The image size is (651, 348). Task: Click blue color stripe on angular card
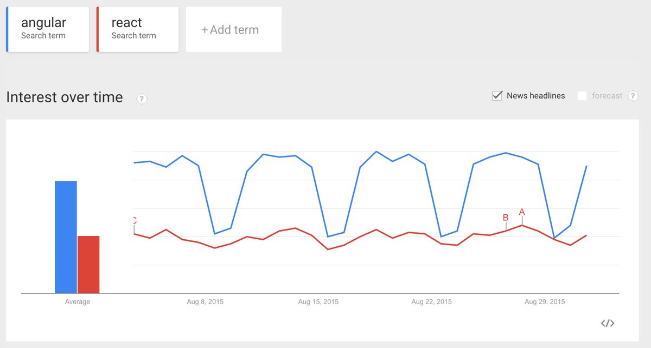click(7, 29)
